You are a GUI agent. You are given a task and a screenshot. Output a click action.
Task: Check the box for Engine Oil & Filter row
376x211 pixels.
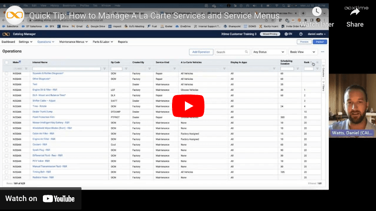point(6,89)
